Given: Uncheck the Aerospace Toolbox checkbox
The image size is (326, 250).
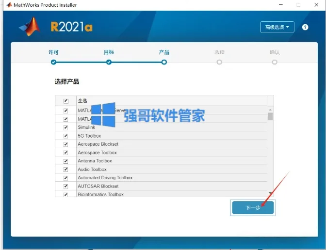Looking at the screenshot, I should 65,153.
